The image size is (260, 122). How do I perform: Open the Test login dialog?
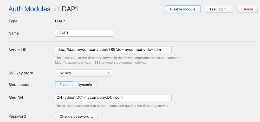[x=219, y=9]
